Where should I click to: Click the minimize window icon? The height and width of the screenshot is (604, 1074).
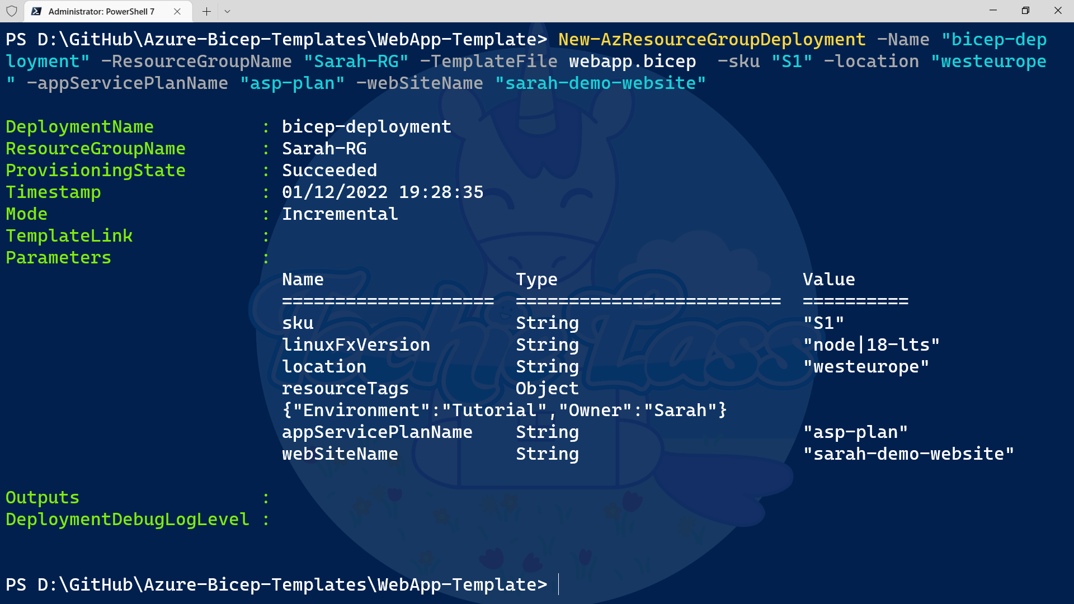click(993, 11)
